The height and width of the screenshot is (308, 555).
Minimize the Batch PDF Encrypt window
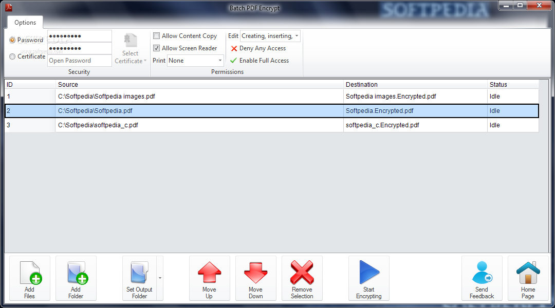click(x=506, y=5)
